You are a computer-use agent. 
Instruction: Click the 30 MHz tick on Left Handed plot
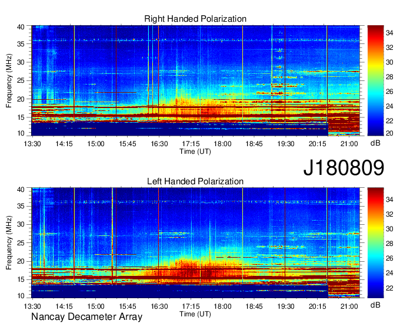pos(21,224)
